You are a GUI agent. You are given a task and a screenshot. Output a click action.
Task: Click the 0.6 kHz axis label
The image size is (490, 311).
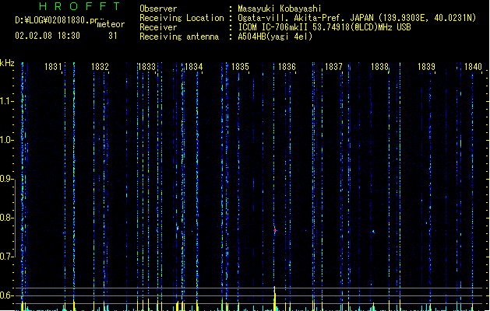pos(7,295)
